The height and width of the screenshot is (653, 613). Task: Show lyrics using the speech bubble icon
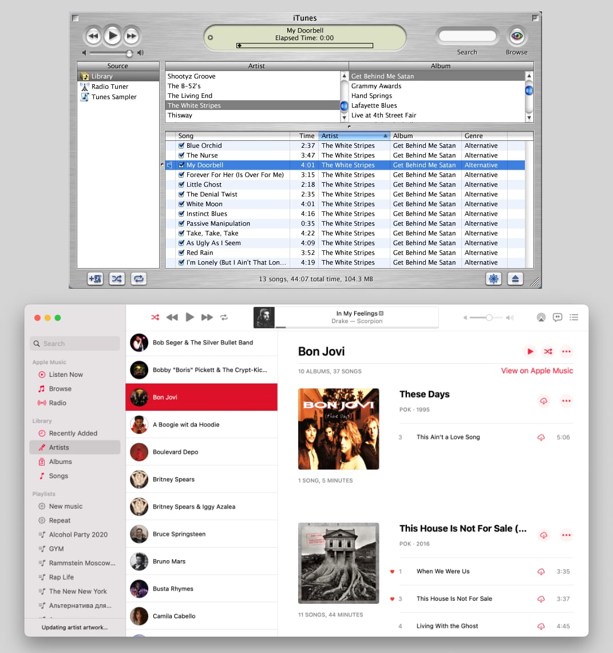pos(557,317)
